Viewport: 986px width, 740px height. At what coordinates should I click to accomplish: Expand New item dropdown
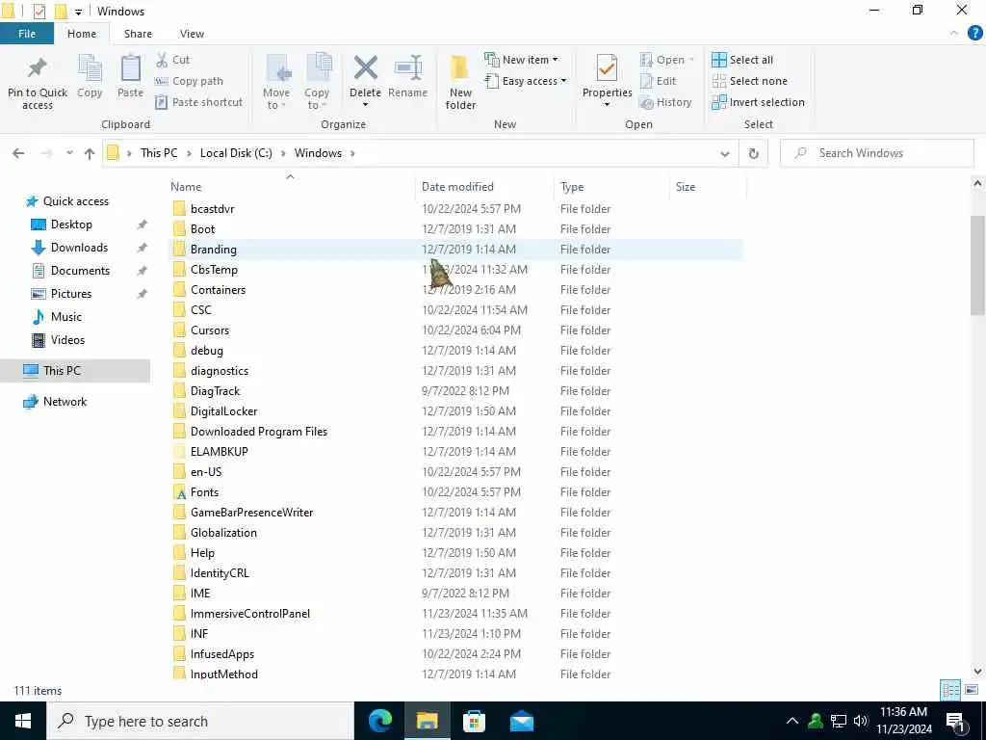coord(555,60)
